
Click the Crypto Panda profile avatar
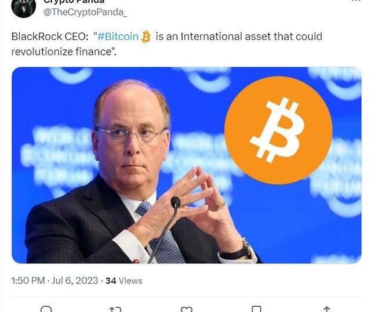pyautogui.click(x=23, y=8)
